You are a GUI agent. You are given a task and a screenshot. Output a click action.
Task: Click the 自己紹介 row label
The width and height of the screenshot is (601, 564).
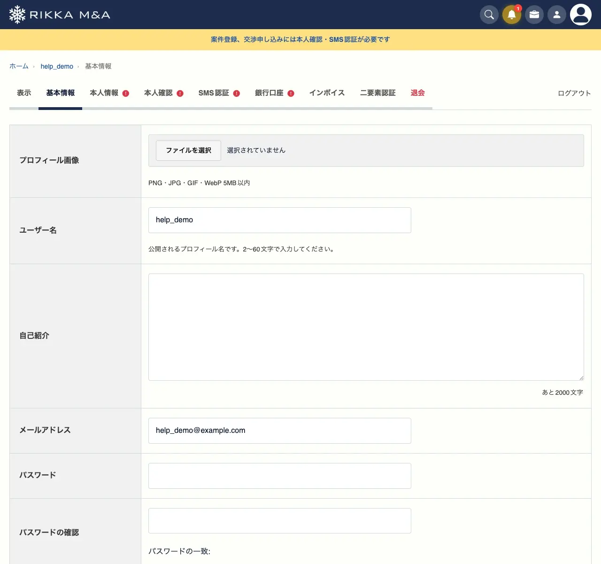pos(34,336)
